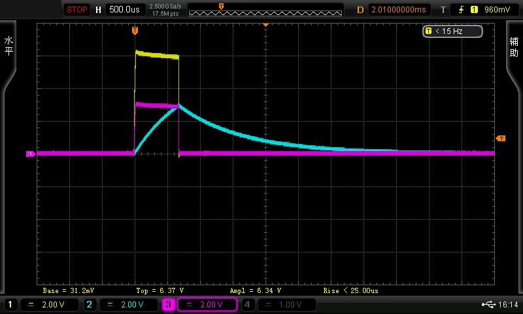Click channel 1 2.00 V scale box
This screenshot has height=314, width=523.
50,305
